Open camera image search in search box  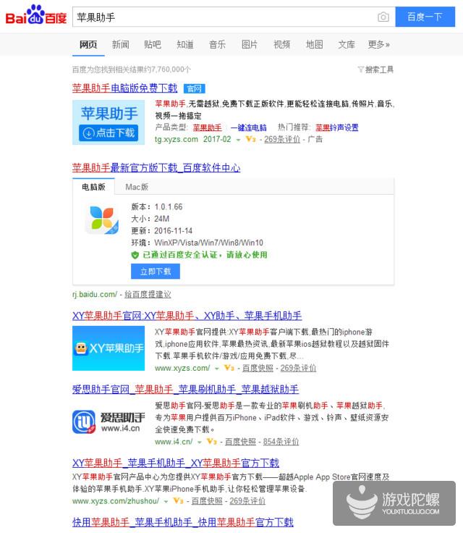(x=383, y=17)
